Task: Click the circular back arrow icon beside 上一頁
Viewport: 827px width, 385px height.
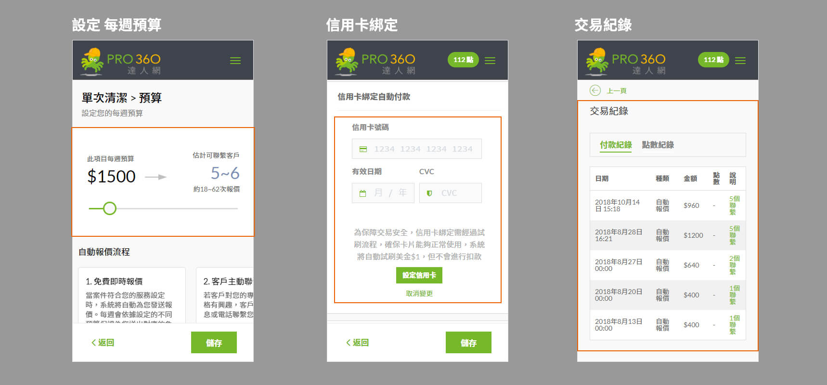Action: click(595, 90)
